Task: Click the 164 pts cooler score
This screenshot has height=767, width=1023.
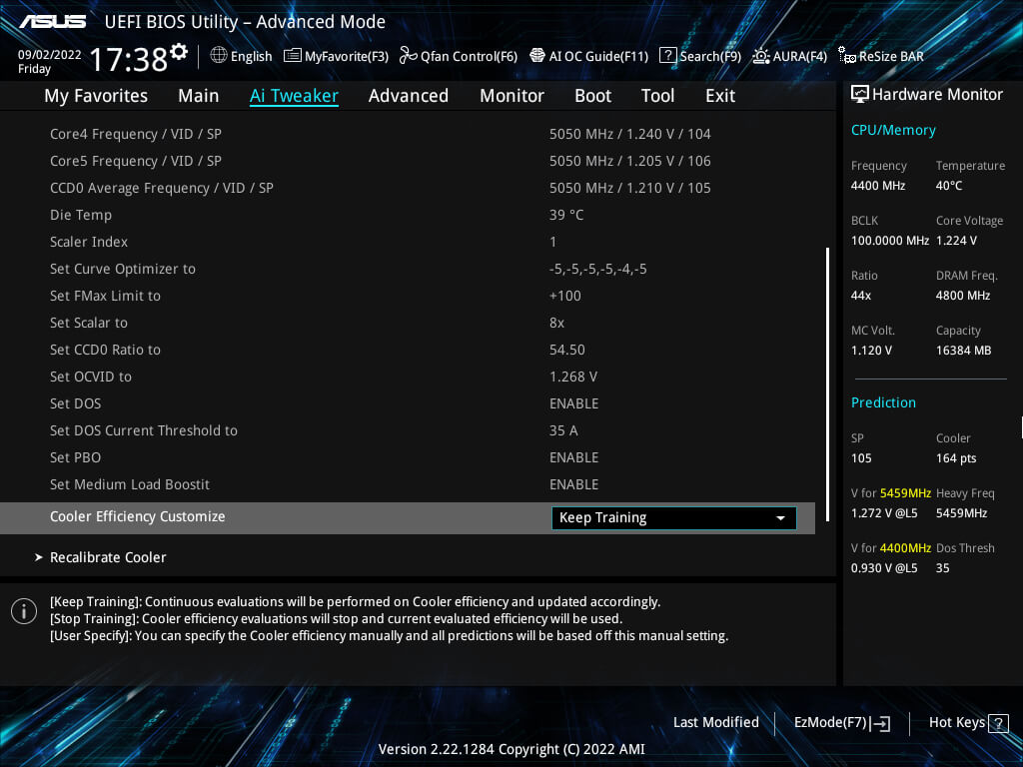Action: point(956,457)
